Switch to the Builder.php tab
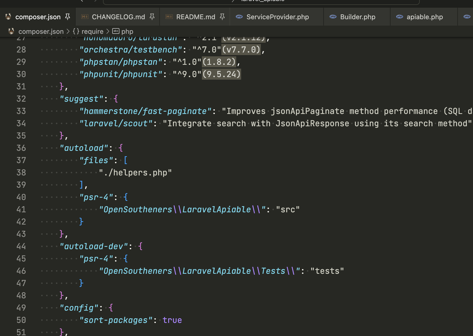 358,17
